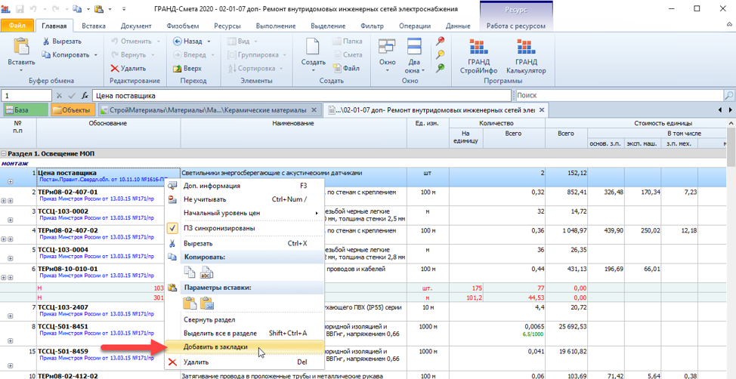Click the formula bar cancel X icon

pos(59,96)
